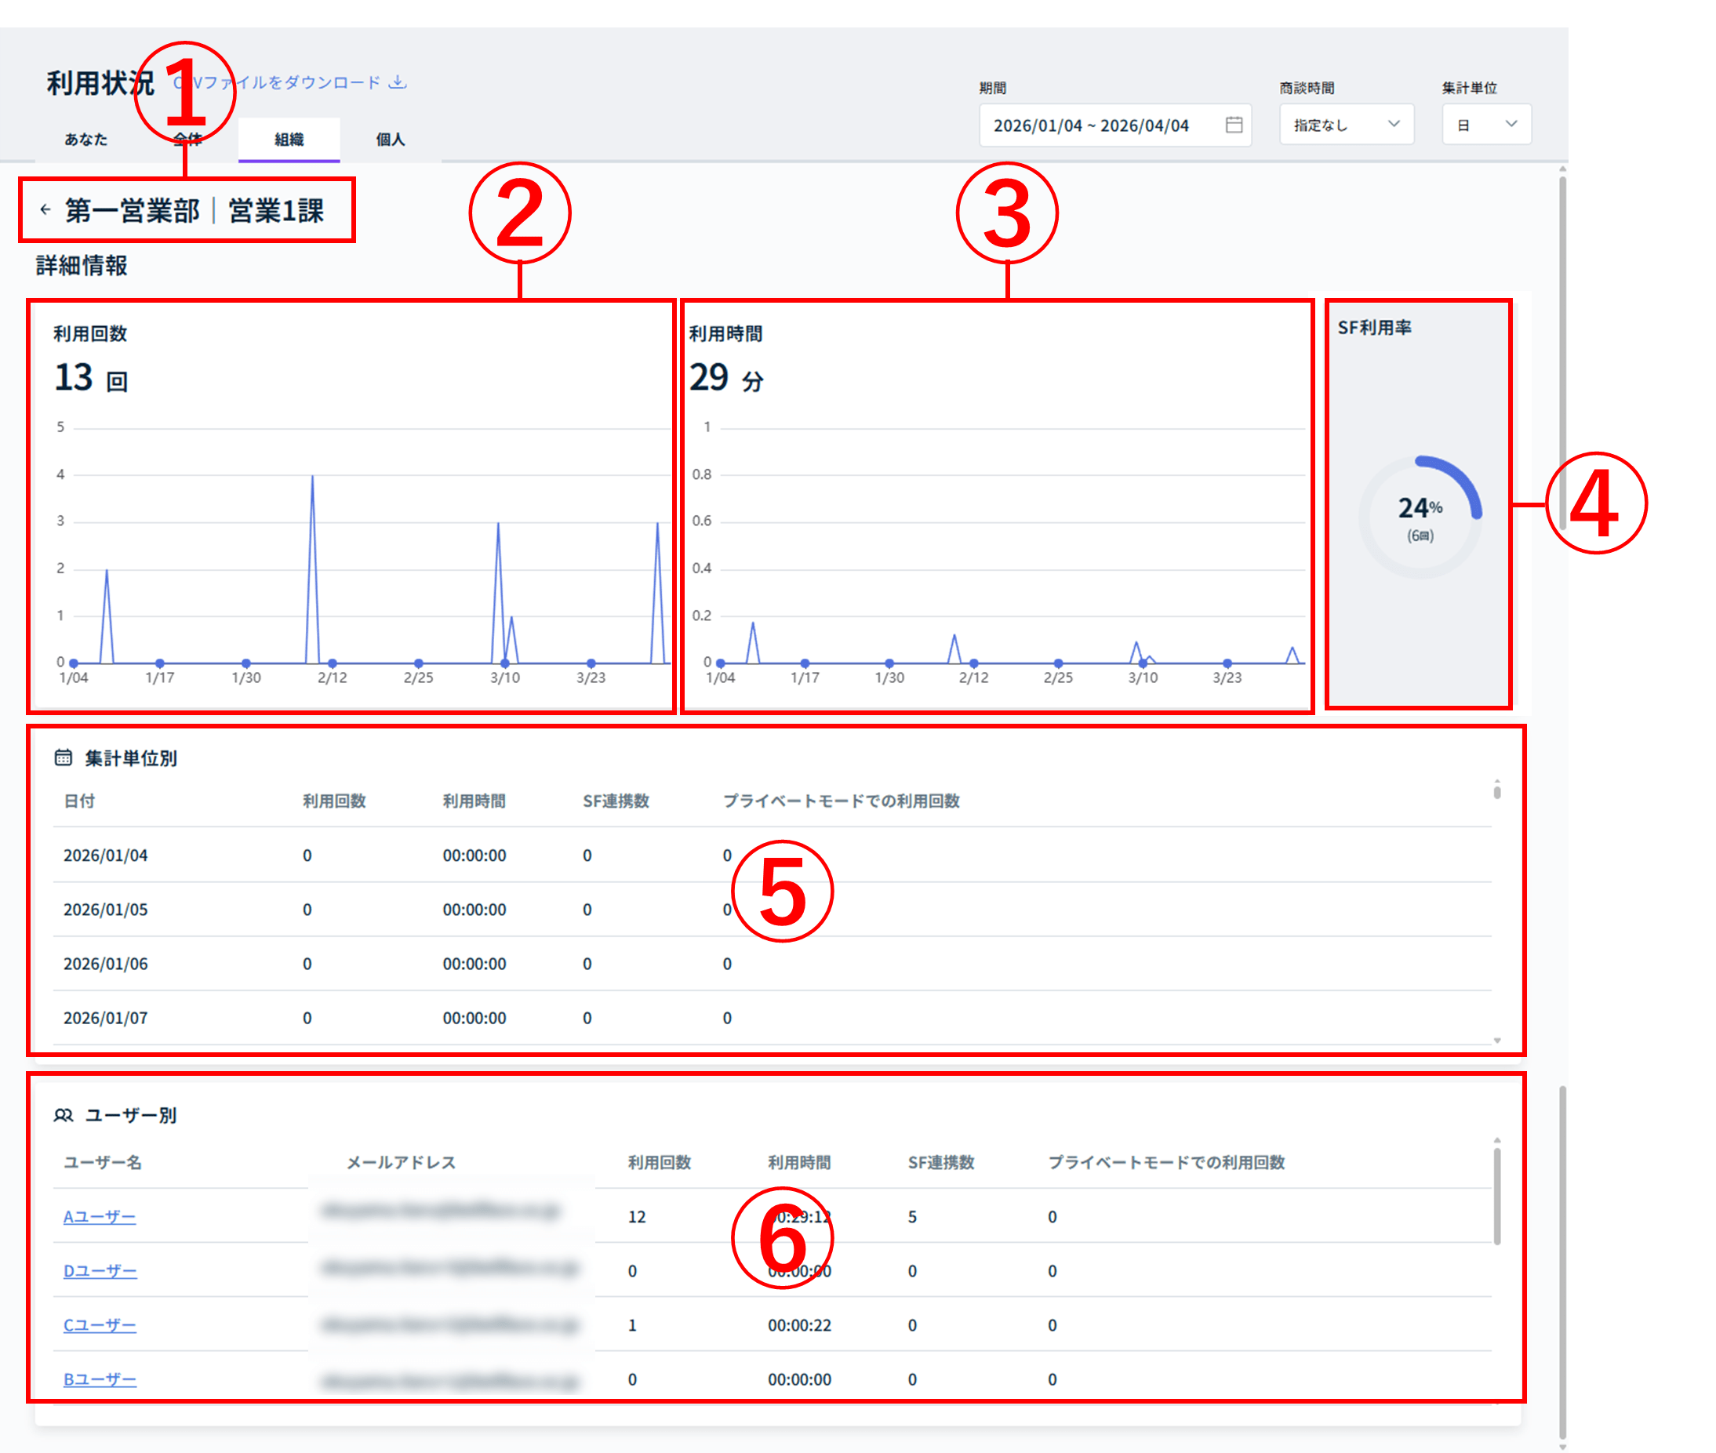Click the SF利用率 24% donut chart
The image size is (1716, 1453).
click(x=1420, y=518)
